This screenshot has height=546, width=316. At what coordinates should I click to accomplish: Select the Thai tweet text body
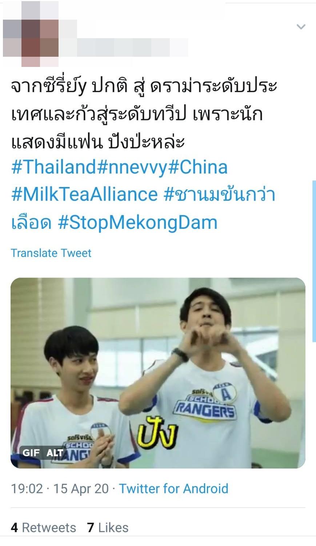[144, 114]
